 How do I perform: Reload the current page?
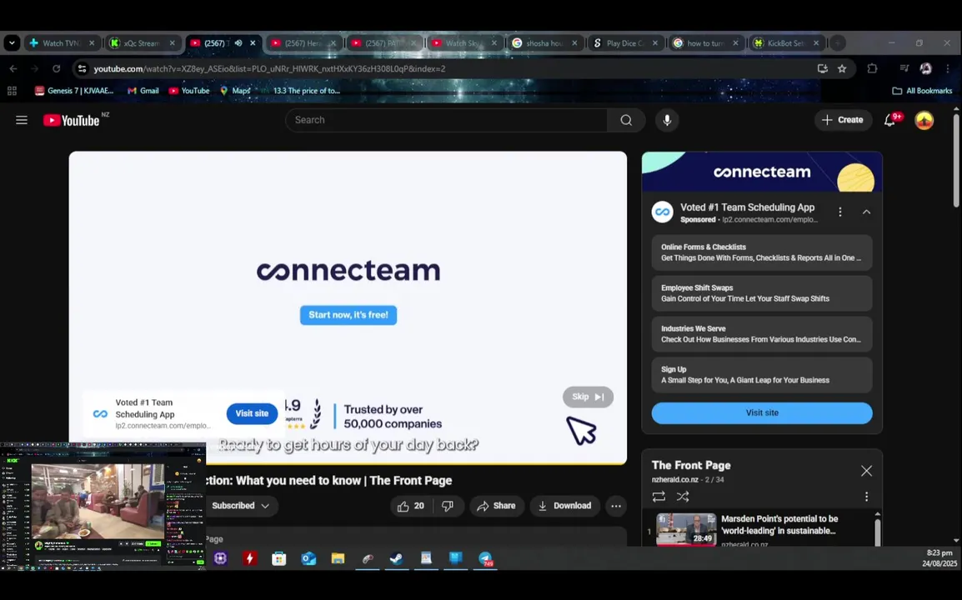coord(57,68)
